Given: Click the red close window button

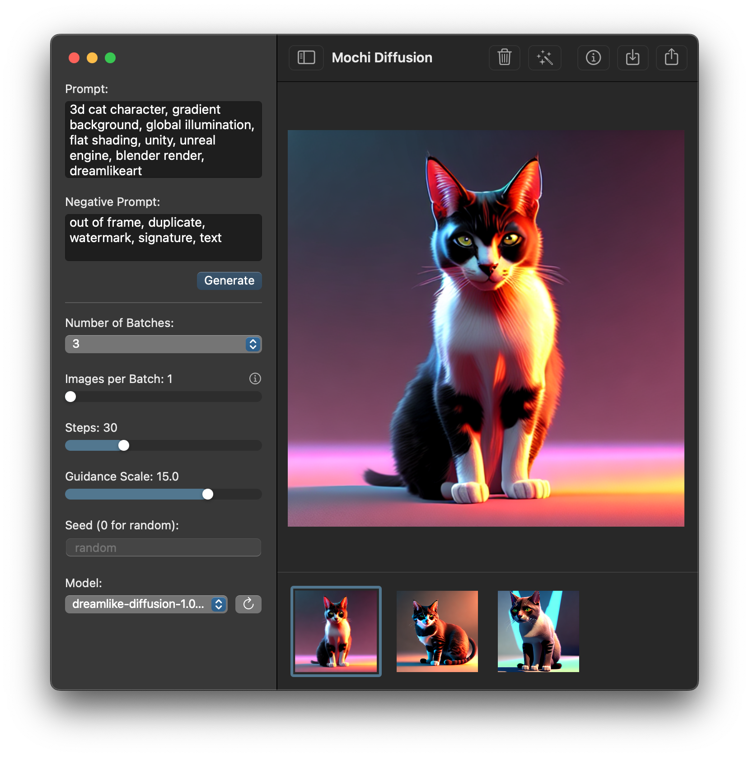Looking at the screenshot, I should tap(74, 58).
